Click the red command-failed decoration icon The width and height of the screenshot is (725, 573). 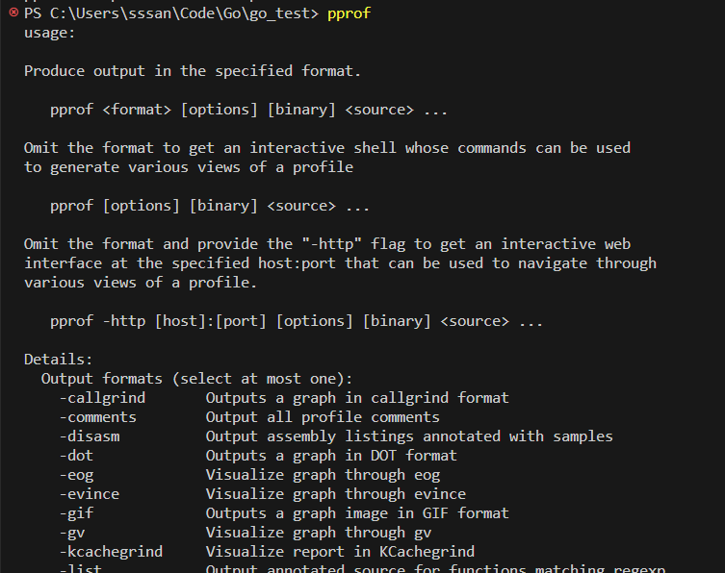point(13,13)
